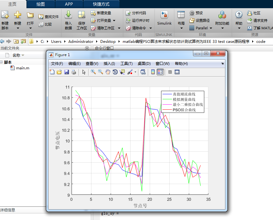Click 分析代码 (Analyze Code) button

136,13
